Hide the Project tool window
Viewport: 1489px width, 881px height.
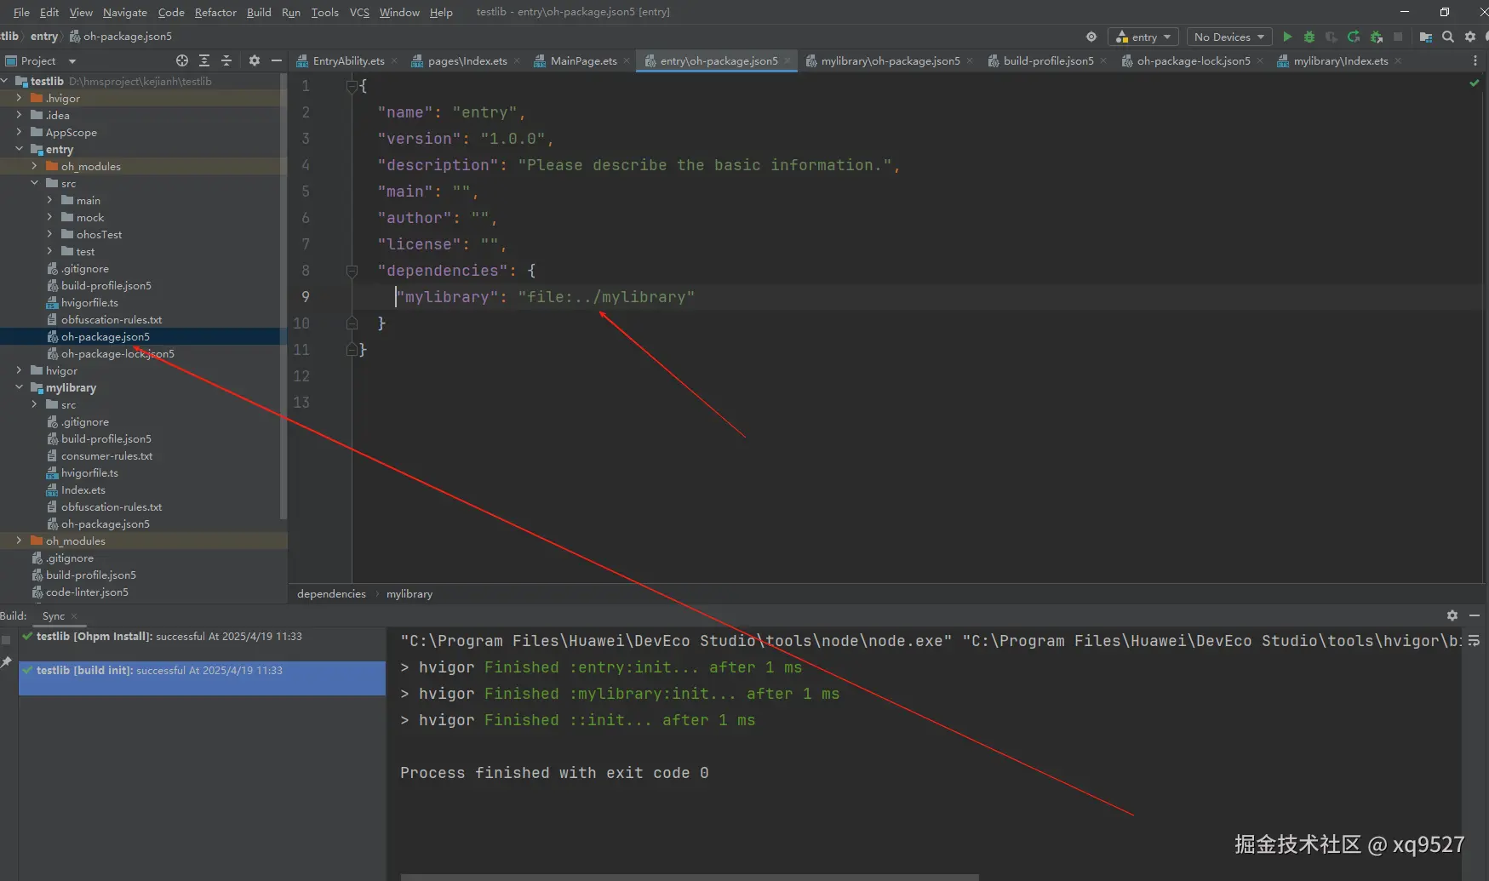click(277, 60)
